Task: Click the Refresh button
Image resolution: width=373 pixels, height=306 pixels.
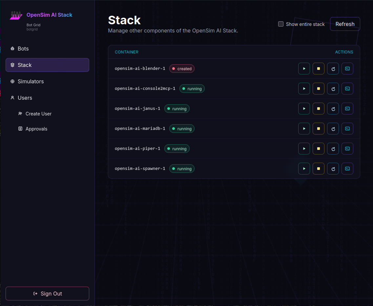Action: [x=345, y=24]
